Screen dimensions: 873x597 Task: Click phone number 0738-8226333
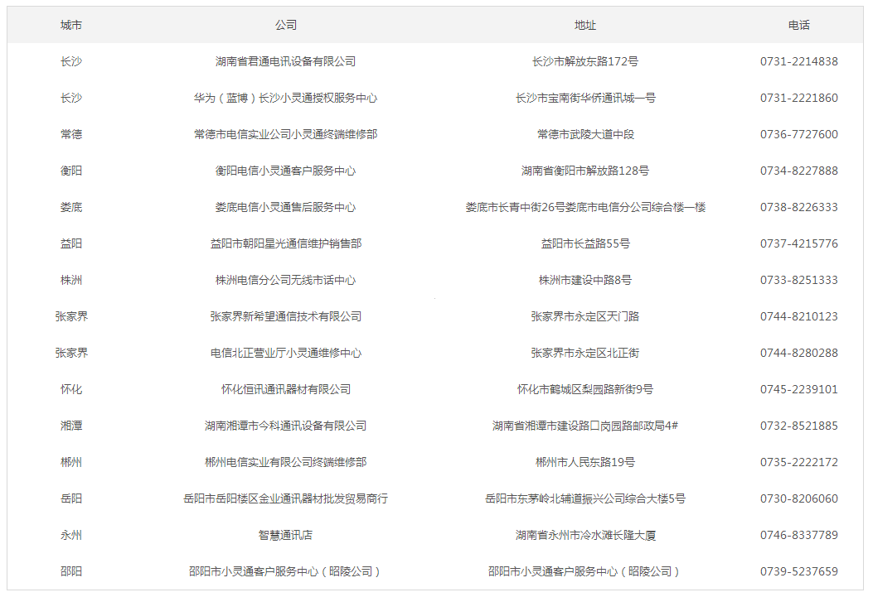(x=799, y=207)
